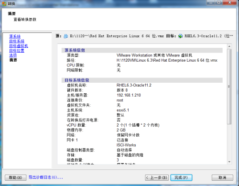
Task: Click the root connection identity value
Action: click(x=120, y=100)
